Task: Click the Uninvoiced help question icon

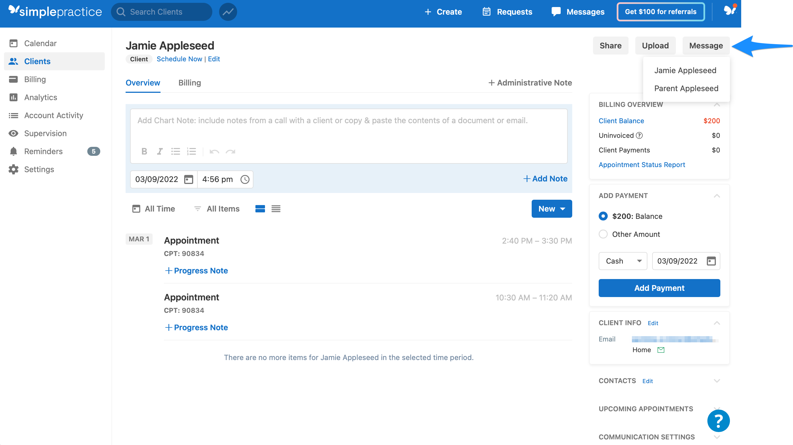Action: (640, 135)
